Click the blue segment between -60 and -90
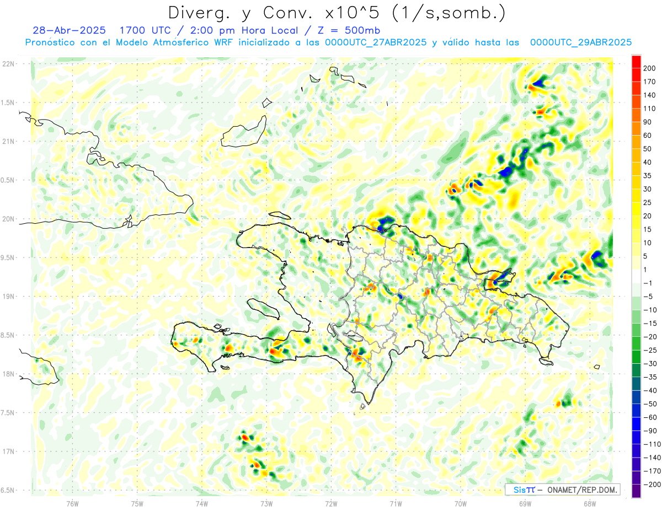Screen dimensions: 662x511 coord(636,423)
